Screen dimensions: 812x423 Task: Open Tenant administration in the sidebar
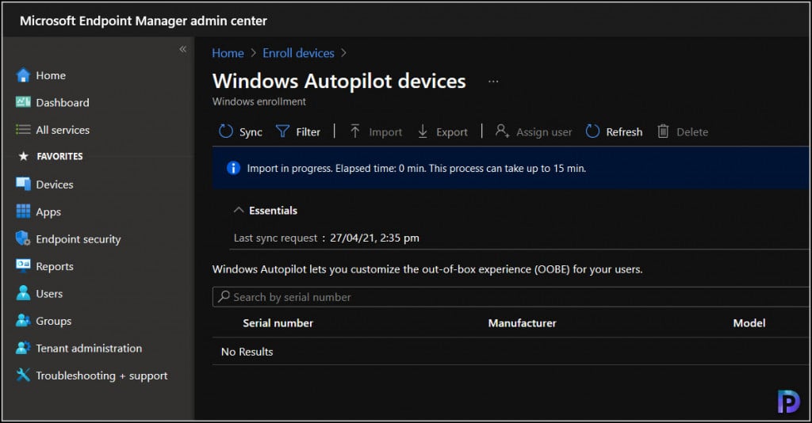[x=89, y=348]
